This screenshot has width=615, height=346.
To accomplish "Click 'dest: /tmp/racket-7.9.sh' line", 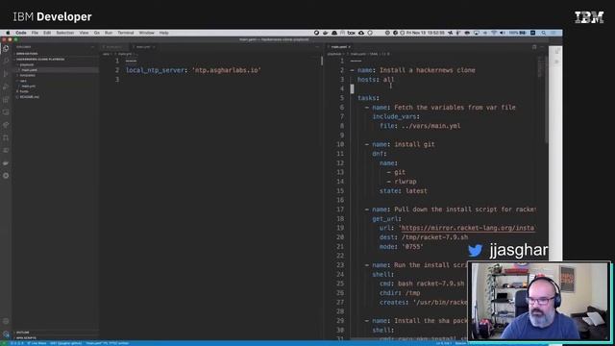I will (x=424, y=237).
